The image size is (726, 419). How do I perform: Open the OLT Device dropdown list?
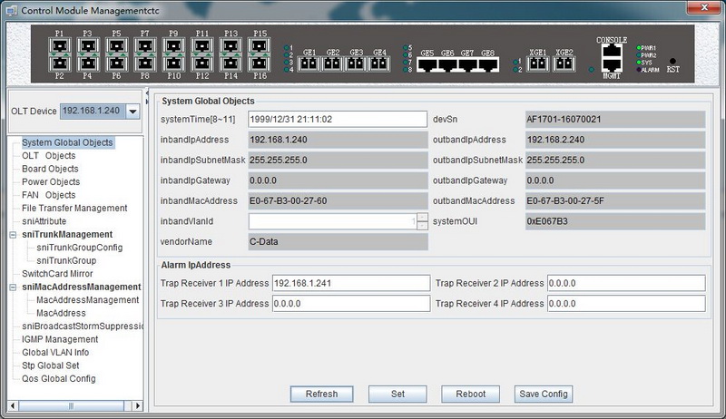132,112
